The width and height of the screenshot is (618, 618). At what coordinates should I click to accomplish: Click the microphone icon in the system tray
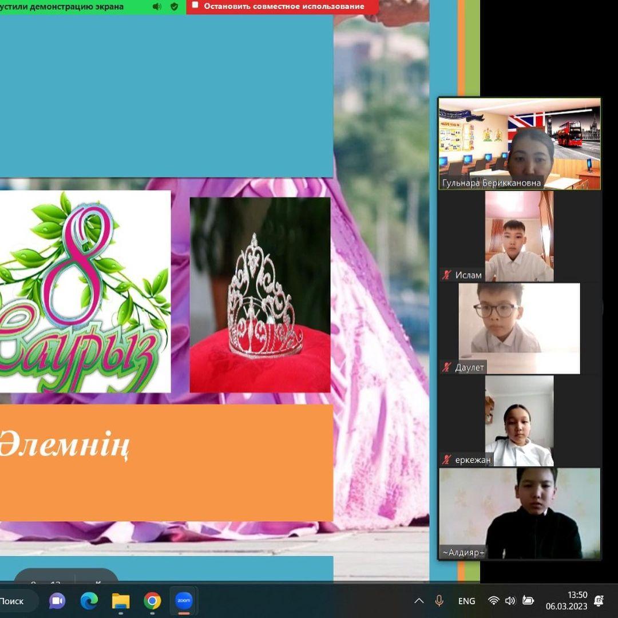point(439,601)
